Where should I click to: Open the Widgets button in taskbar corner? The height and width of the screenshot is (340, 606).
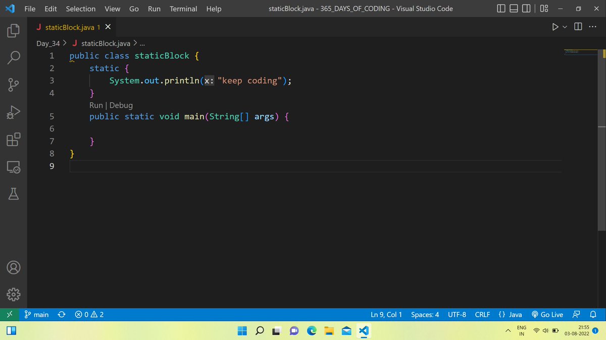click(12, 330)
